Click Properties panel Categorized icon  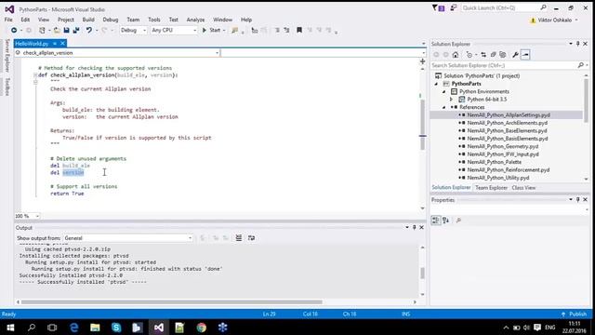(436, 221)
